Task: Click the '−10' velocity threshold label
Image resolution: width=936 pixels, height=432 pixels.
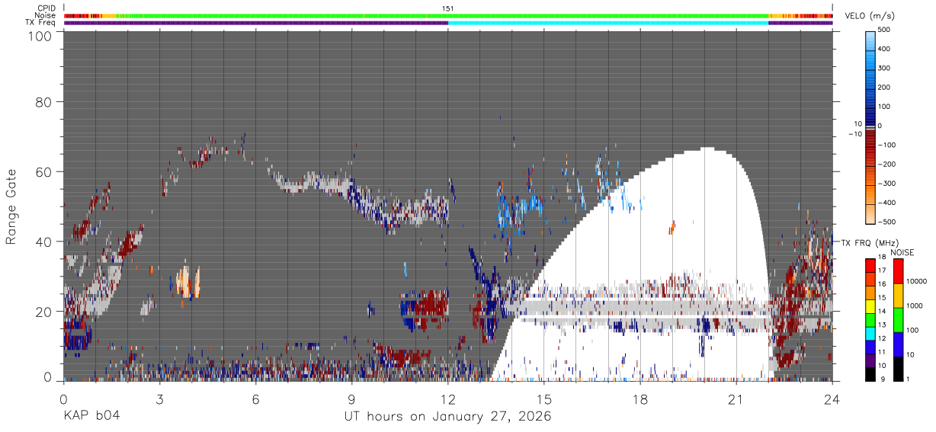Action: 854,135
